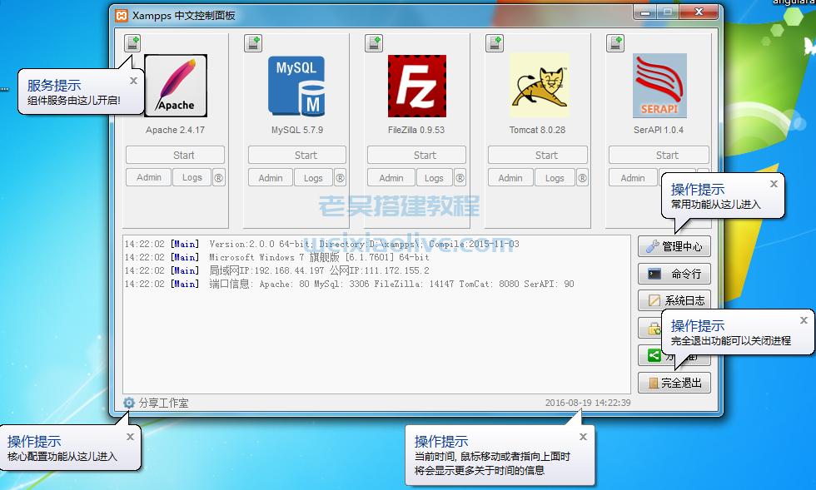Click the FileZilla logo icon
The width and height of the screenshot is (816, 490).
(416, 86)
